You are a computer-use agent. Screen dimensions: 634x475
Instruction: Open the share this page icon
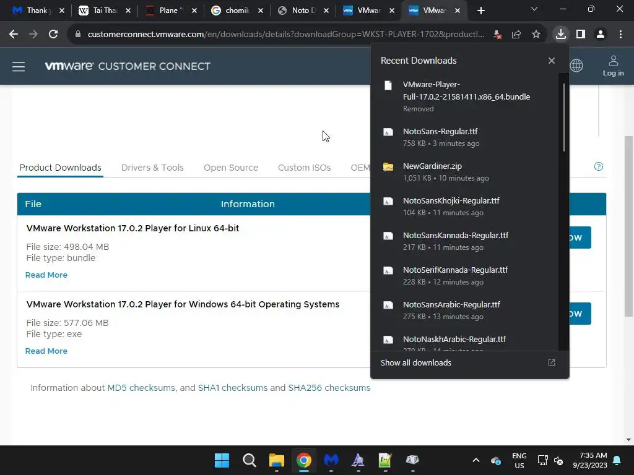pyautogui.click(x=516, y=35)
